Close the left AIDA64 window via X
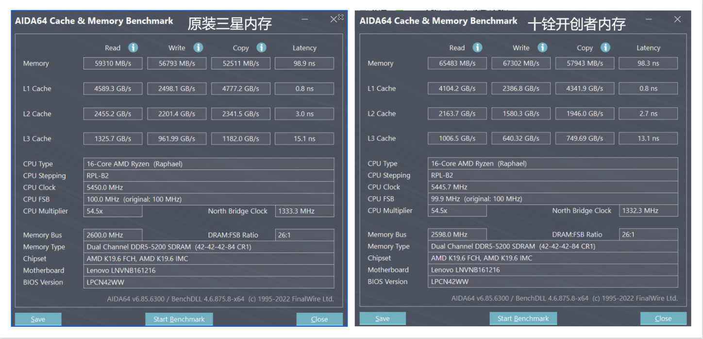The height and width of the screenshot is (339, 703). 334,19
